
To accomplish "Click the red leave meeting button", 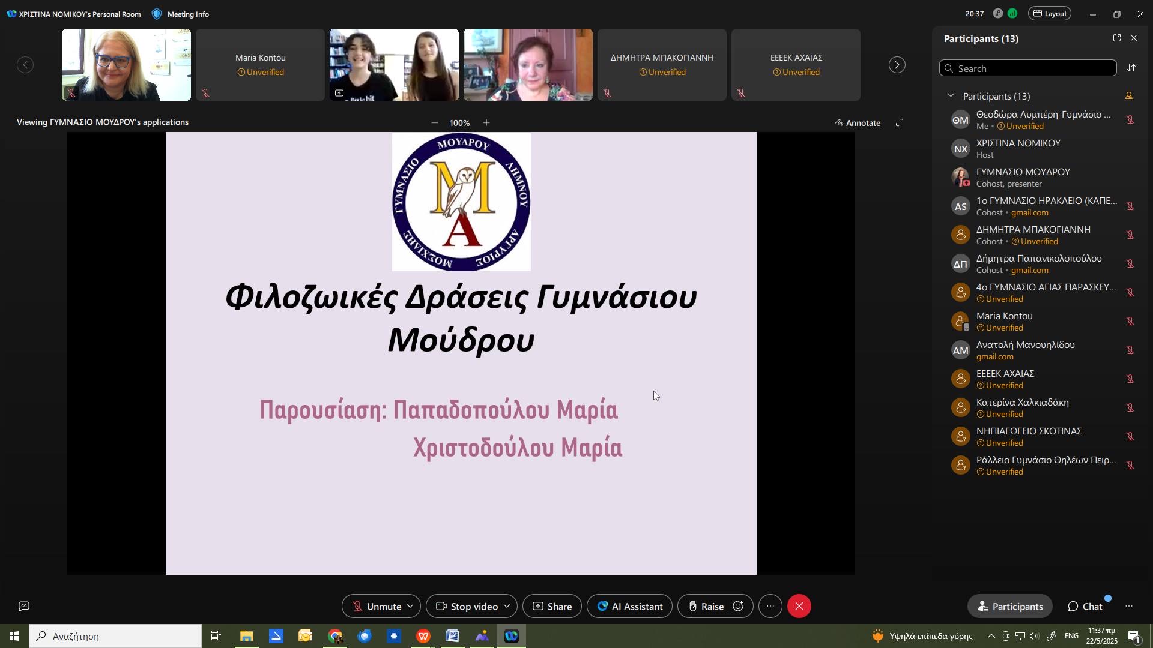I will point(799,606).
